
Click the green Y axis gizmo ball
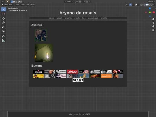point(150,12)
